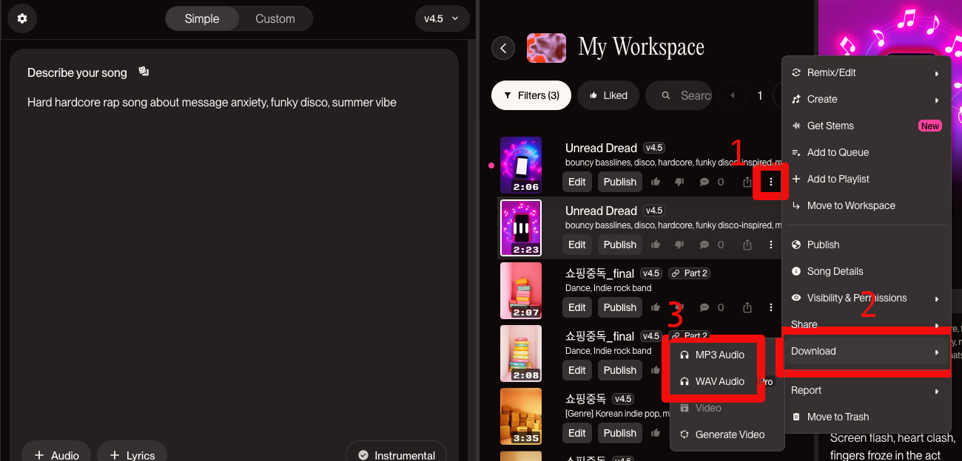Select the lyric line "Screen flash, heart clash,"
The width and height of the screenshot is (962, 461).
click(x=892, y=437)
